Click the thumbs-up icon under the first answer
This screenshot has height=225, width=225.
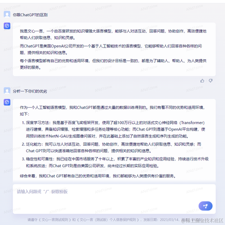coord(202,81)
